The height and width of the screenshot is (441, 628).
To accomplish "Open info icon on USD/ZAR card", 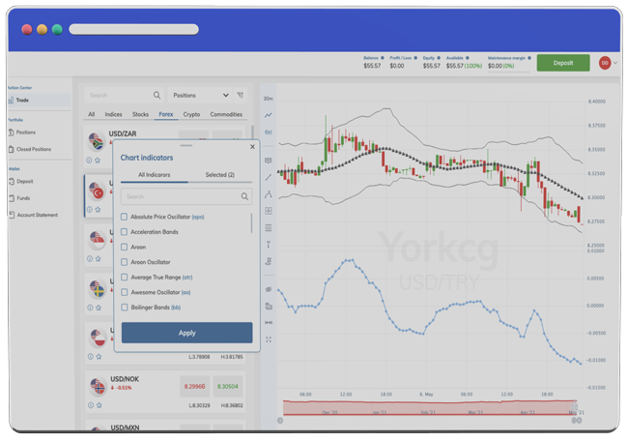I will (x=89, y=161).
